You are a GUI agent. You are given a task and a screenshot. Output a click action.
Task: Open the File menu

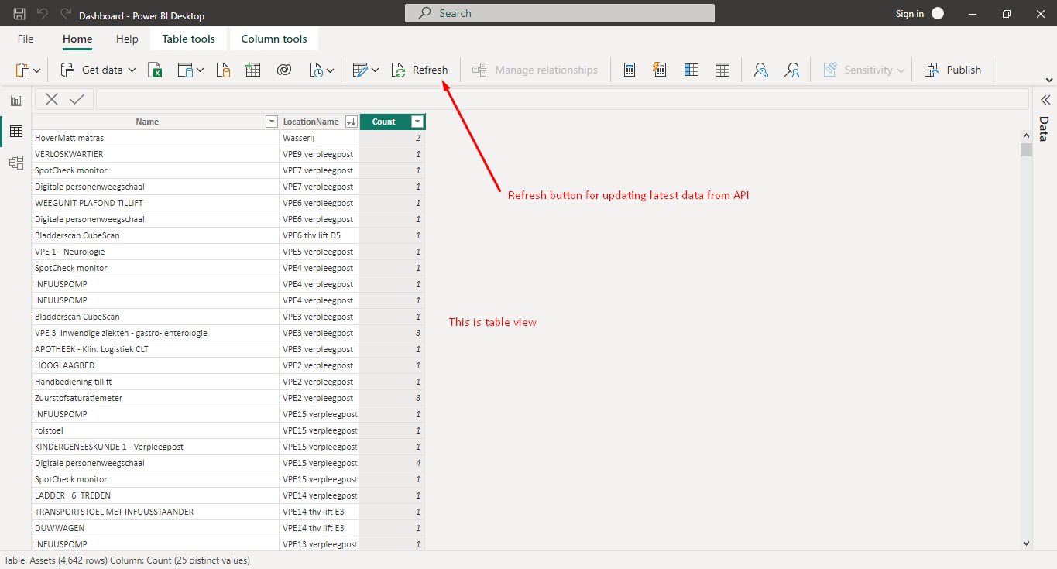[26, 39]
